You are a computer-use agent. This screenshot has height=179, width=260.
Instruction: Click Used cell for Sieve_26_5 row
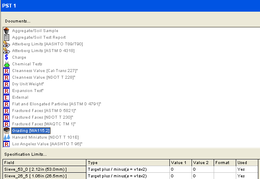pos(247,176)
